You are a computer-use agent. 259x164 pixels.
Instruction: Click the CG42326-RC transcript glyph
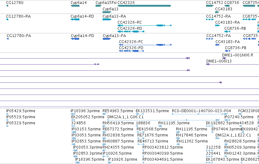point(144,25)
